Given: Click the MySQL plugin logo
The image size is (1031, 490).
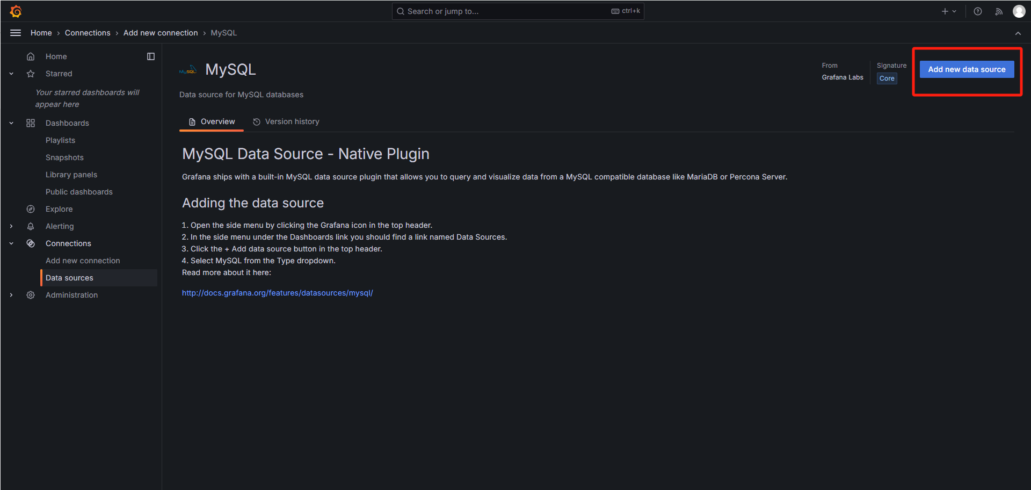Looking at the screenshot, I should [x=188, y=70].
